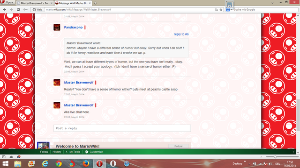Open the RSS feed icon in address bar
This screenshot has height=168, width=300.
pyautogui.click(x=217, y=9)
